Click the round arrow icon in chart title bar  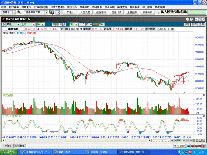click(187, 19)
